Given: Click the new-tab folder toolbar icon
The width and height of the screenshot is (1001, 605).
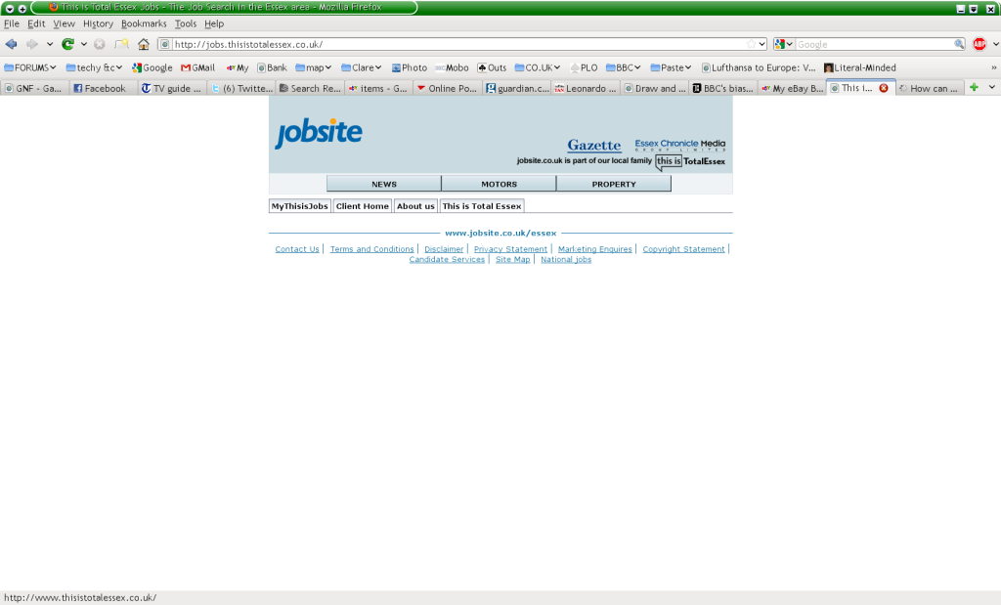Looking at the screenshot, I should [121, 44].
